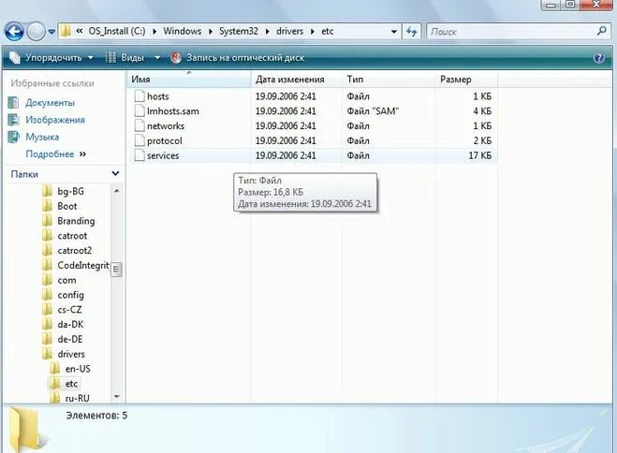Select the ru-RU folder in tree

(77, 398)
